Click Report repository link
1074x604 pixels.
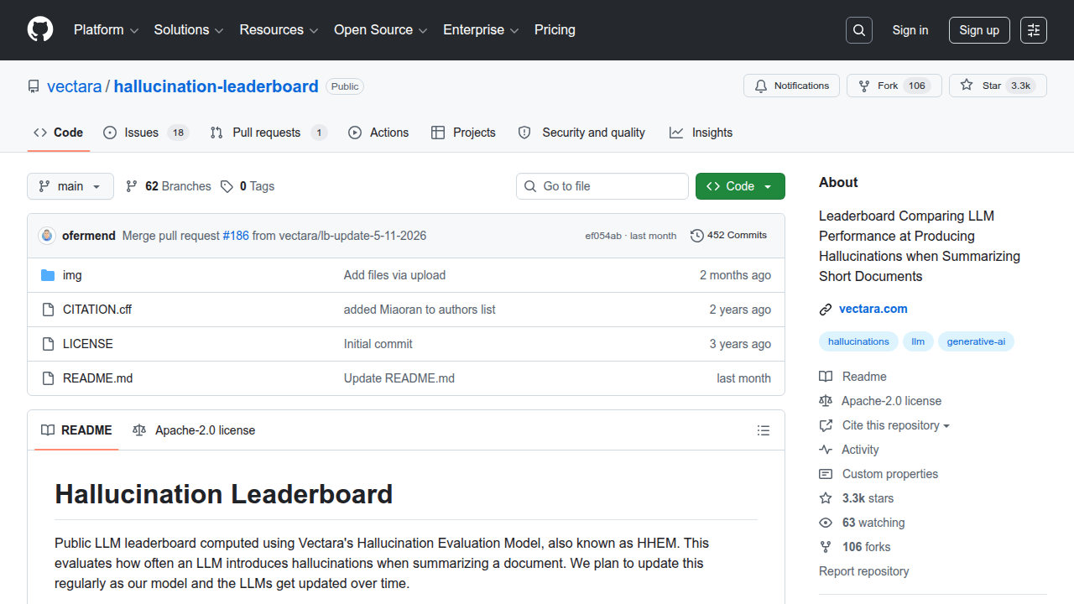(x=864, y=571)
